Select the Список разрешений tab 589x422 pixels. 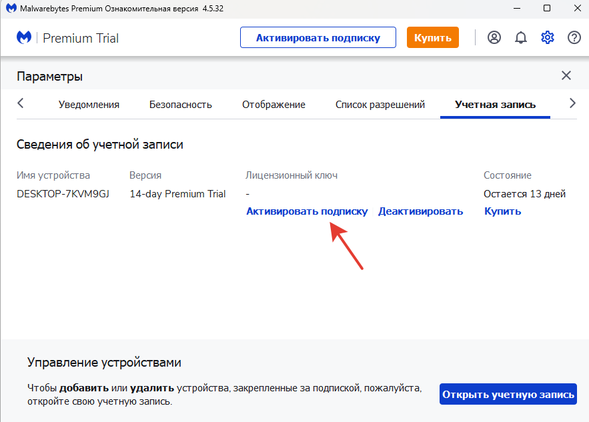pyautogui.click(x=380, y=105)
